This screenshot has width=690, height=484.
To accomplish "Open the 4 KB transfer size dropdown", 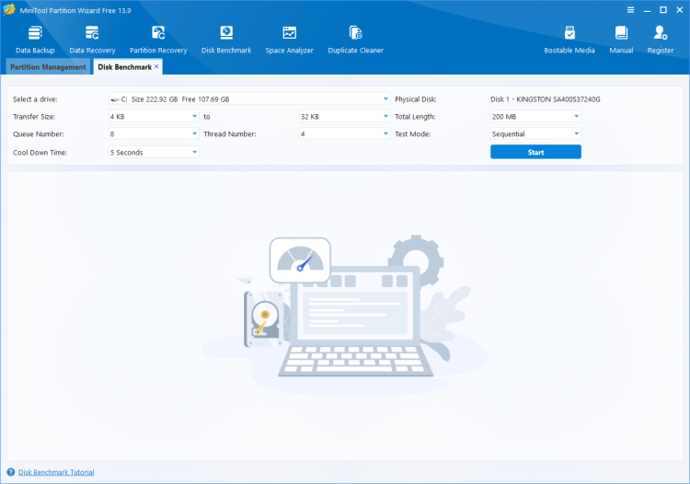I will [154, 117].
